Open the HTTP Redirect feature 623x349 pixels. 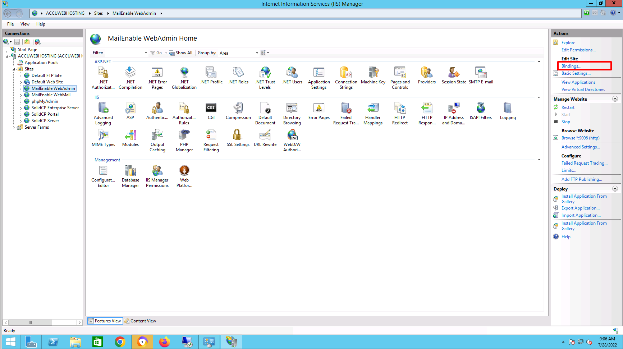point(400,113)
